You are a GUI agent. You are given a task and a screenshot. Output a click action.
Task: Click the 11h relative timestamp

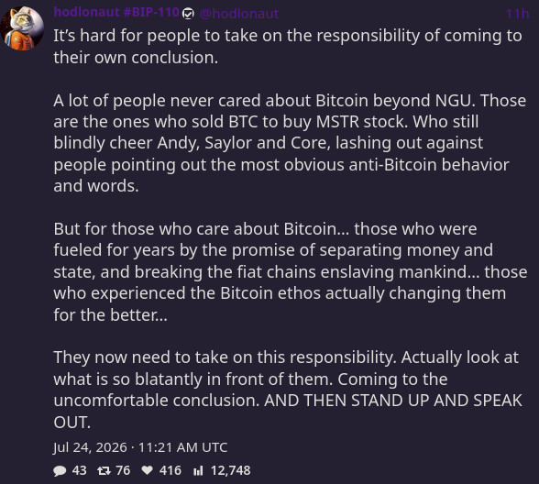click(517, 14)
